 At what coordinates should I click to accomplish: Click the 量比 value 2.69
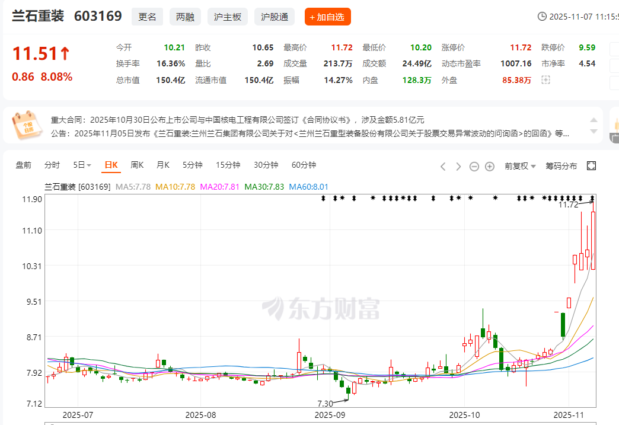265,63
